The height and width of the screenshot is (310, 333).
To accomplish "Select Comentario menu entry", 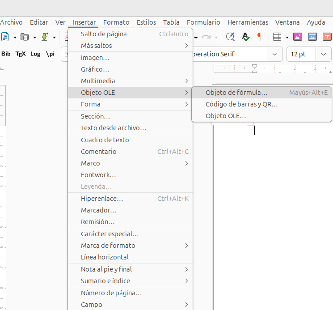I will click(x=130, y=152).
